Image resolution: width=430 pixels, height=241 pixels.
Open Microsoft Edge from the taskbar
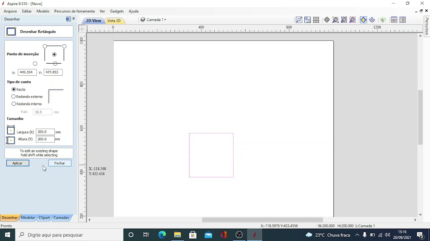tap(162, 235)
